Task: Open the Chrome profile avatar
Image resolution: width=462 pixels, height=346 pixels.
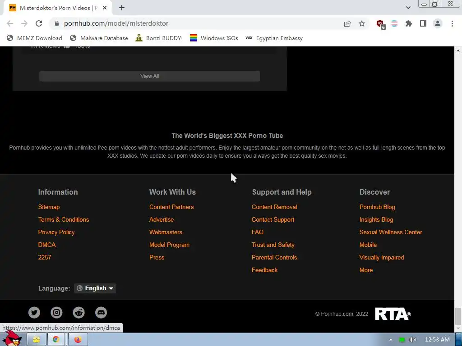Action: [x=438, y=23]
